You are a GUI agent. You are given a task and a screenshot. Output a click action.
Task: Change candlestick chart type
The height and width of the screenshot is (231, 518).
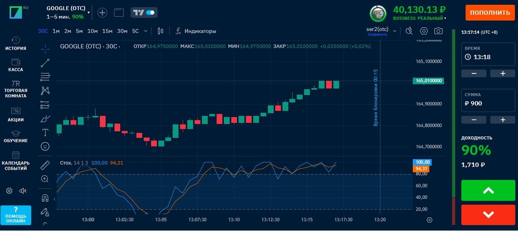(x=160, y=31)
